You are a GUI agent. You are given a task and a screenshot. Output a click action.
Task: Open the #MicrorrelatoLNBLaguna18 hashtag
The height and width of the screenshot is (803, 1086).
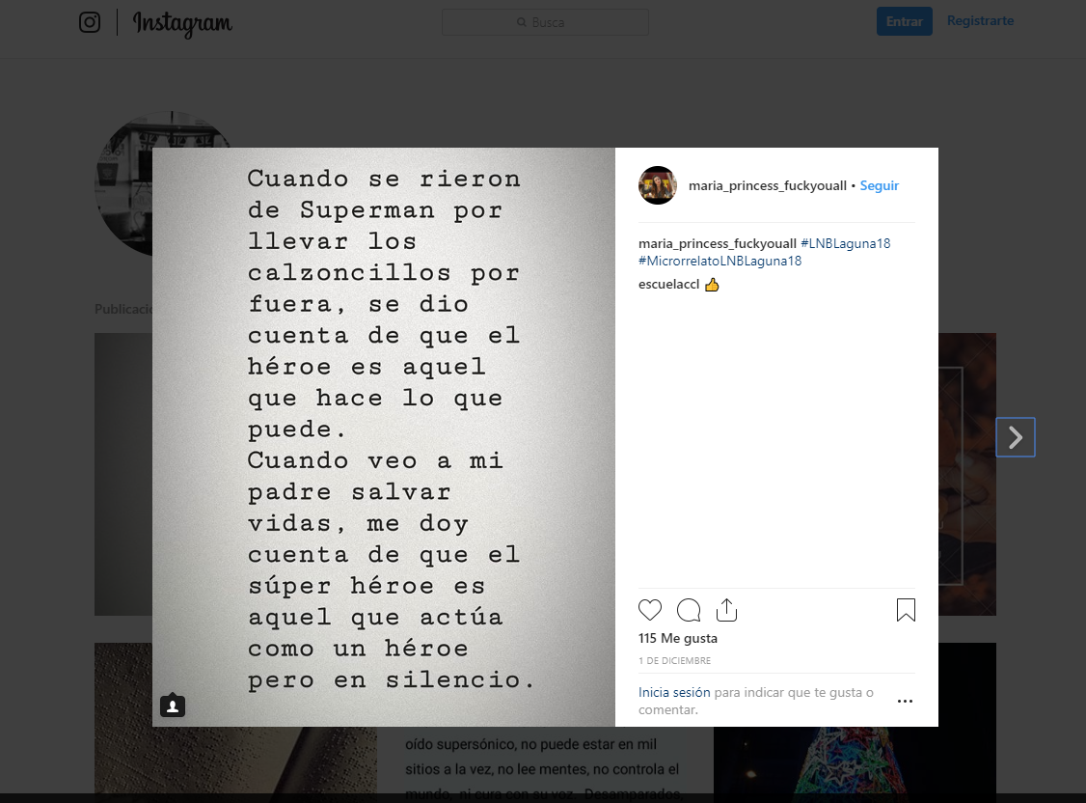(719, 261)
